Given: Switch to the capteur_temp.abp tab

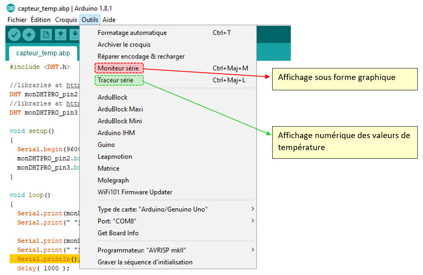Looking at the screenshot, I should tap(43, 53).
